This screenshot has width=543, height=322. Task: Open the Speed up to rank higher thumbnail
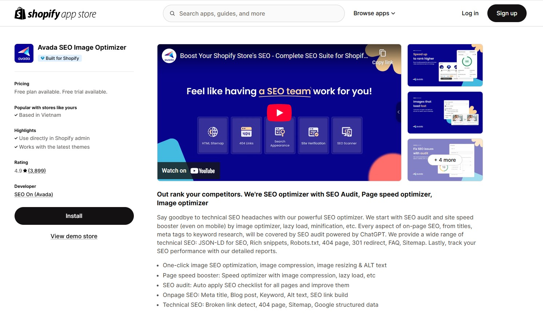click(445, 65)
